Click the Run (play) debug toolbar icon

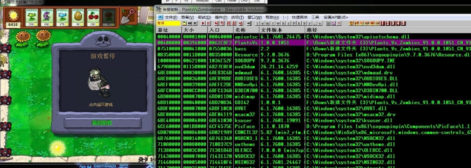203,23
